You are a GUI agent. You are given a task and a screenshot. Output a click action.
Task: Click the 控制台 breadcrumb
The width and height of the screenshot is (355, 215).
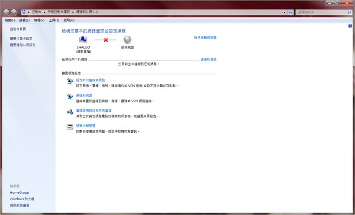36,12
